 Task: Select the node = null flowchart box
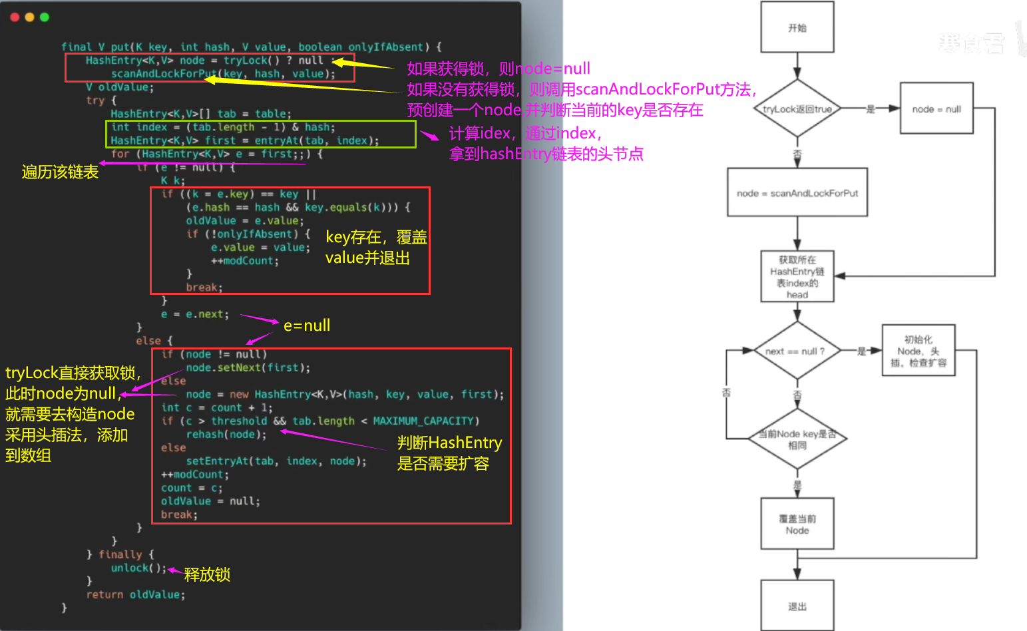pyautogui.click(x=936, y=108)
